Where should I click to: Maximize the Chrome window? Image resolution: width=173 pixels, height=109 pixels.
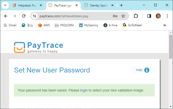[155, 5]
